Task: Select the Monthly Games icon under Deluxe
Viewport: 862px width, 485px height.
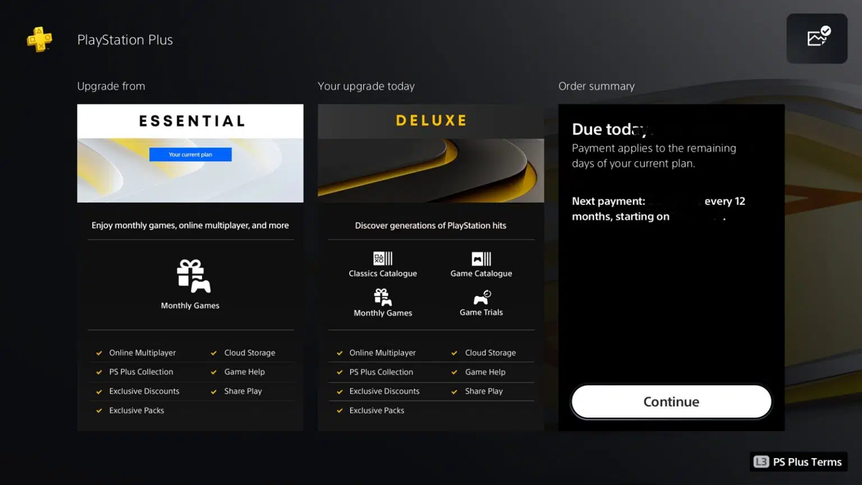Action: tap(383, 297)
